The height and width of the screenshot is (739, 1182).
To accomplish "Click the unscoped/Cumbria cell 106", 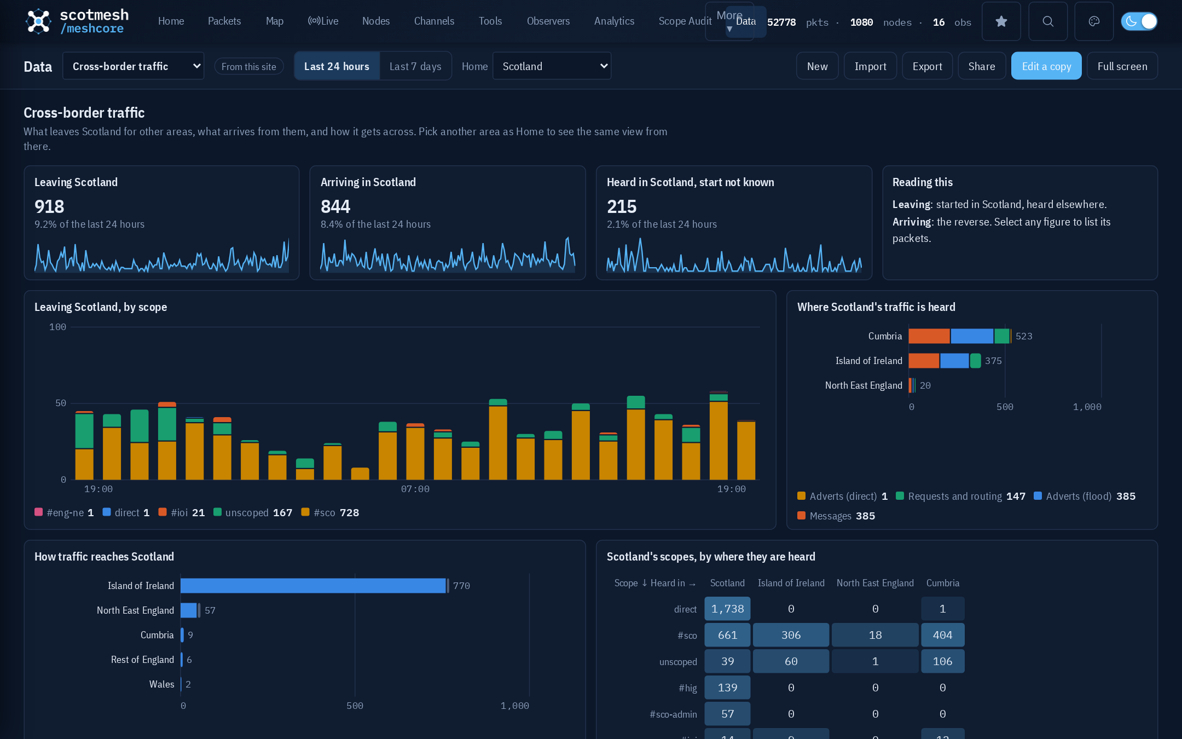I will click(x=942, y=661).
